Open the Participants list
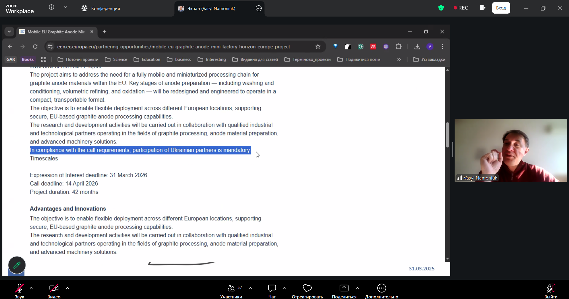569x299 pixels. (x=231, y=288)
